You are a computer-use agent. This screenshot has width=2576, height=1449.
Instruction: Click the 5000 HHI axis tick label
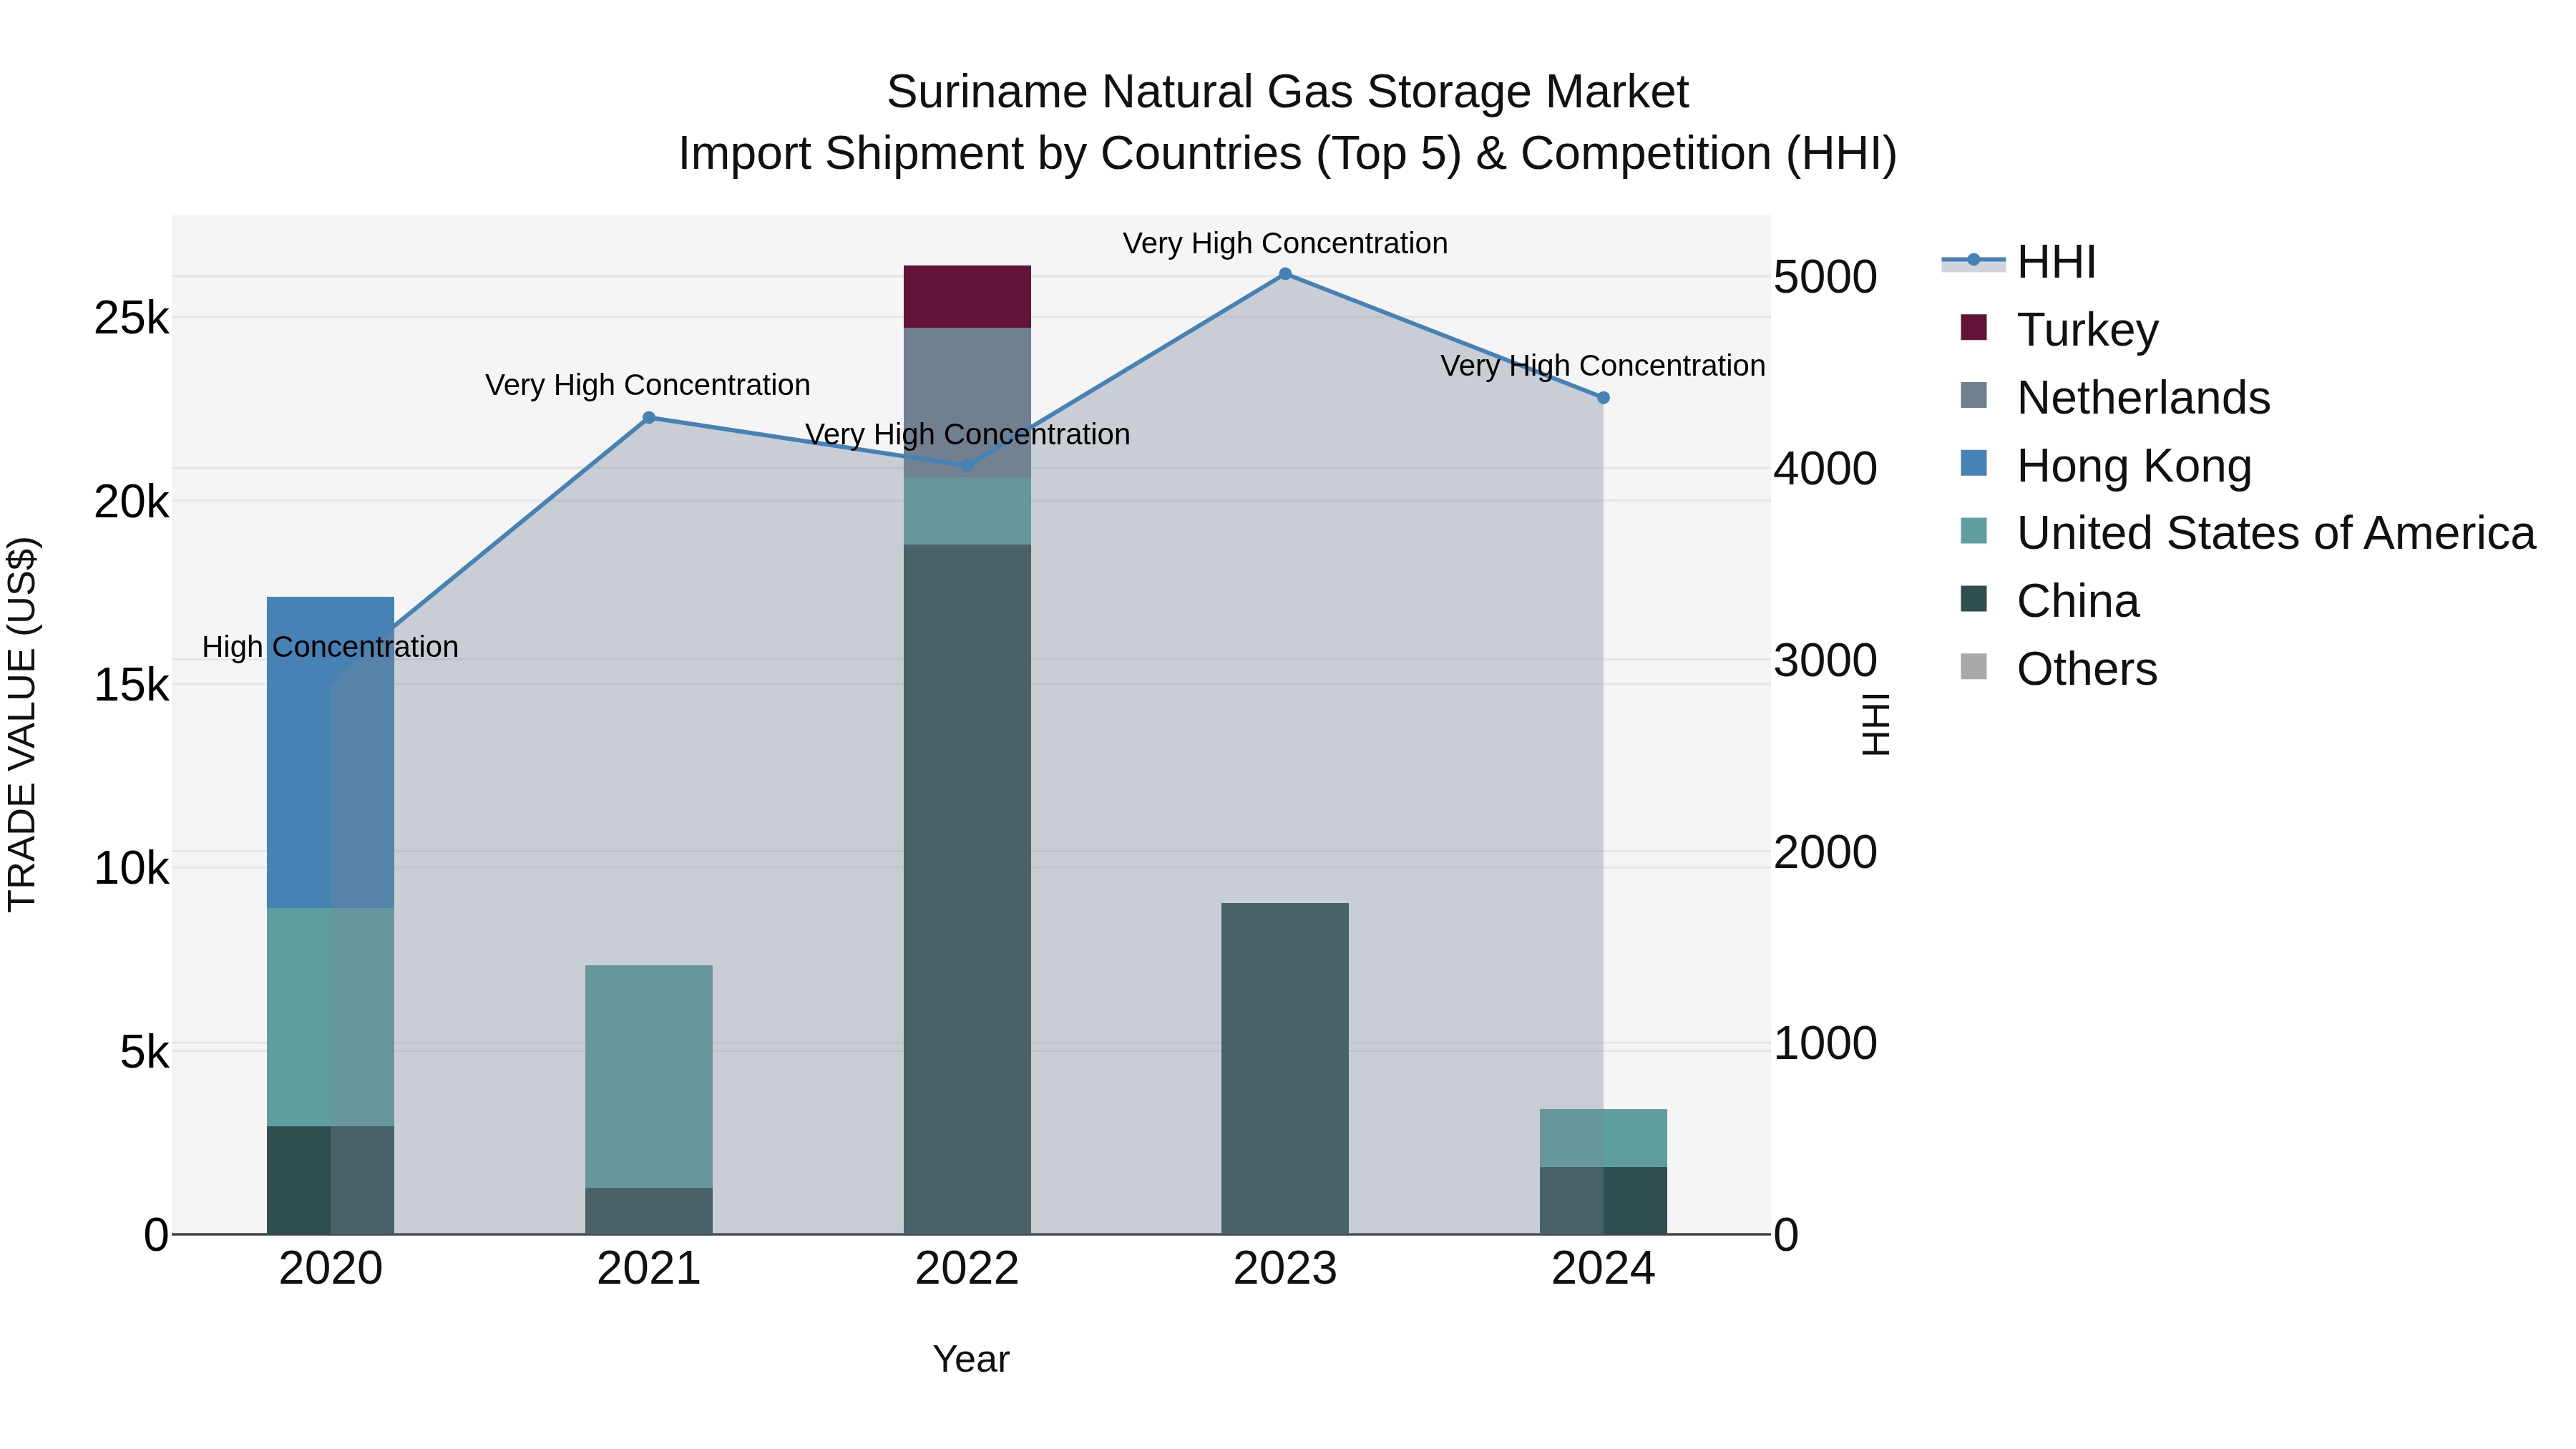point(1825,277)
